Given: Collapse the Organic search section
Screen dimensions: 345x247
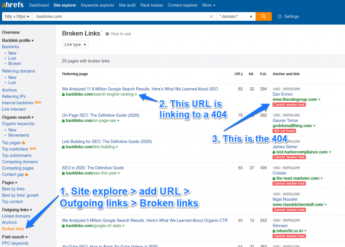Looking at the screenshot, I should point(18,117).
